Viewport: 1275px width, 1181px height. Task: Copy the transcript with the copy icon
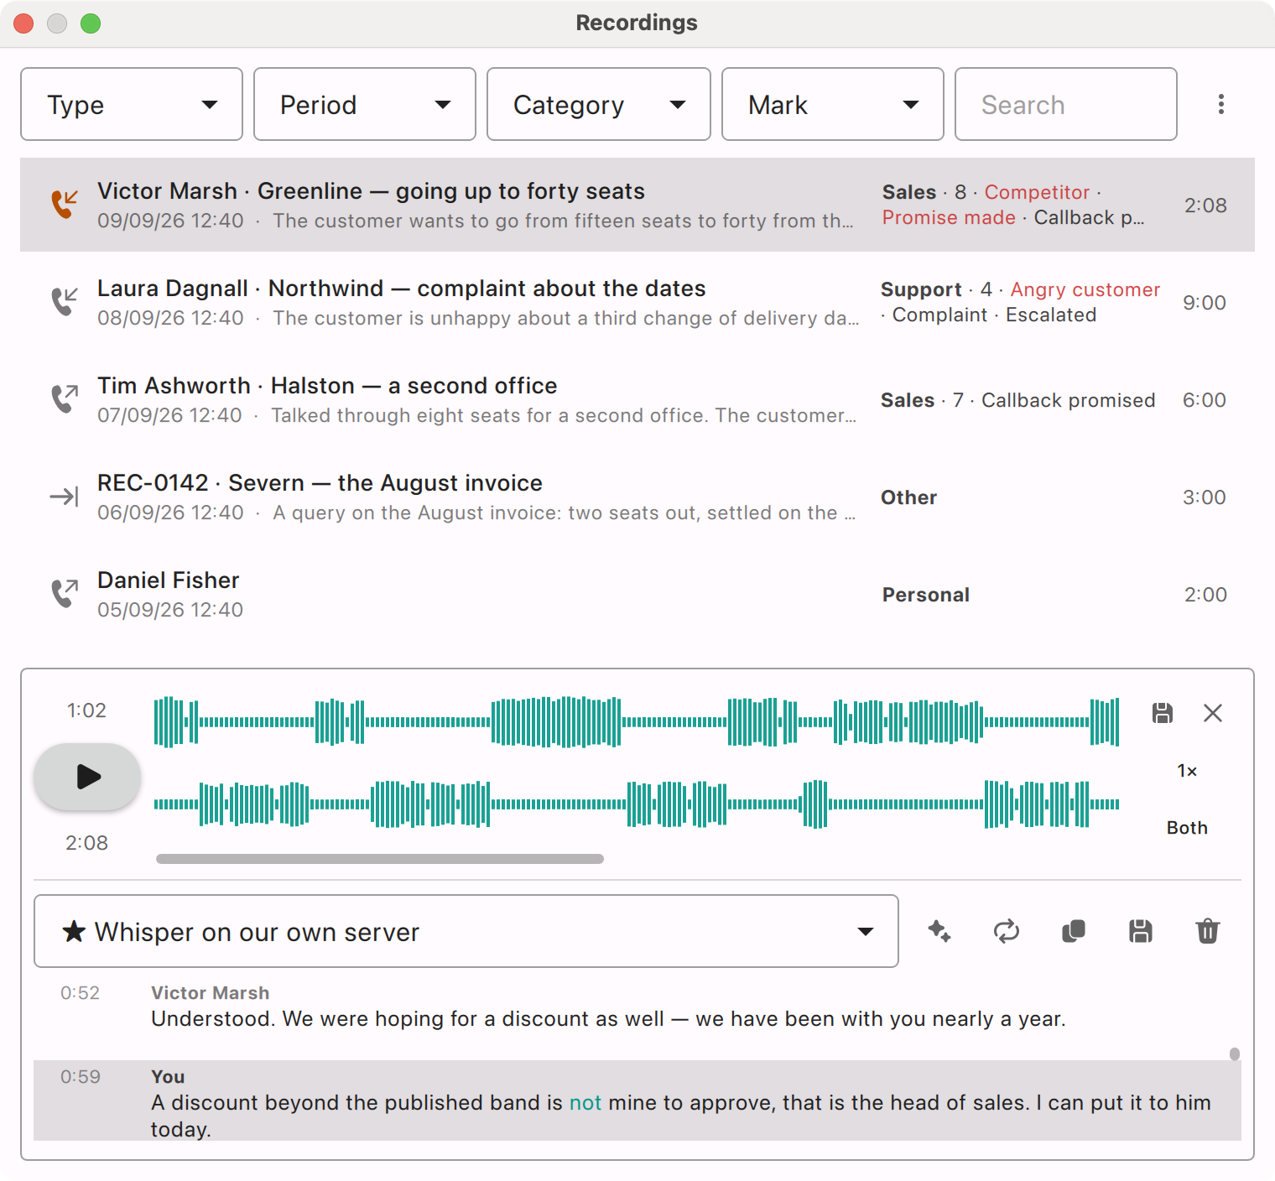1074,931
